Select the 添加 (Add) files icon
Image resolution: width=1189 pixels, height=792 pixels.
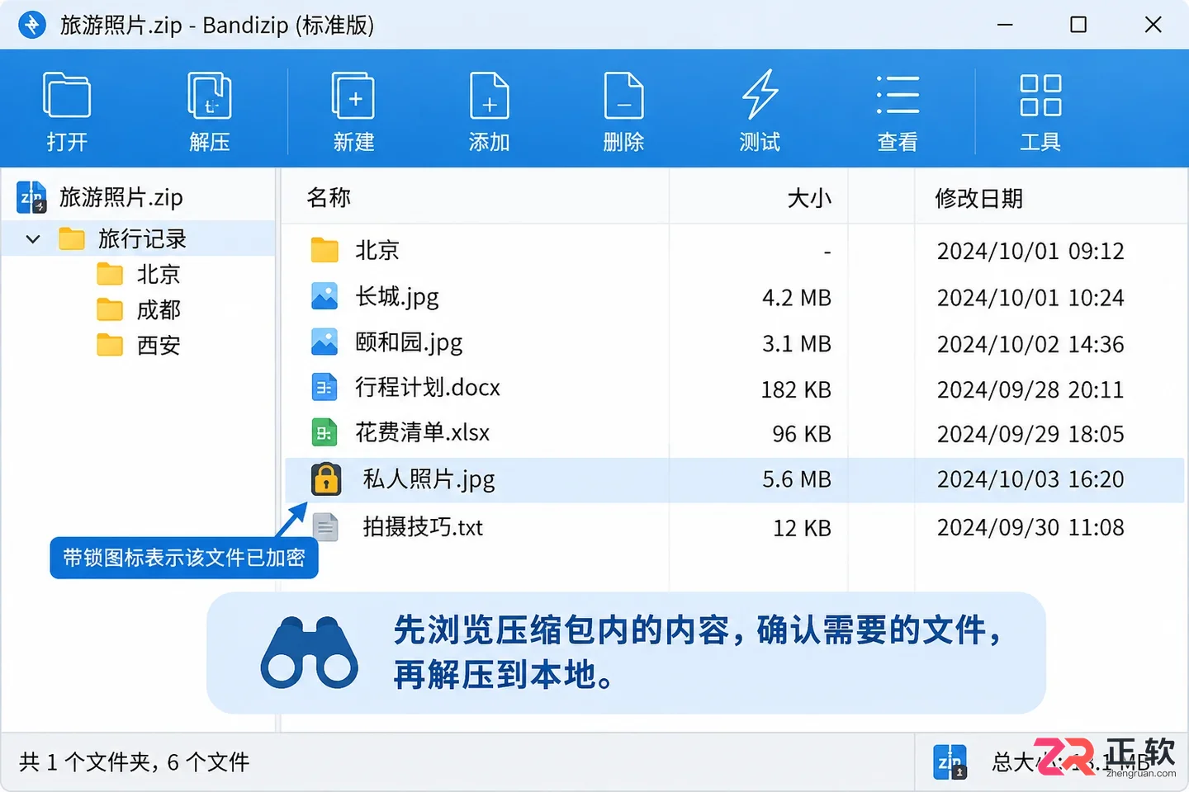[x=489, y=96]
